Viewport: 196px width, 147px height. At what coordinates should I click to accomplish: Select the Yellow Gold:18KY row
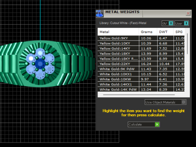pyautogui.click(x=141, y=53)
